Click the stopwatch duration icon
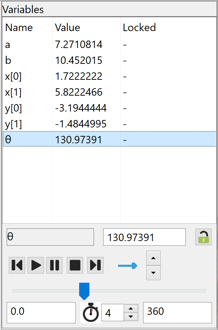The width and height of the screenshot is (218, 330). coord(90,313)
